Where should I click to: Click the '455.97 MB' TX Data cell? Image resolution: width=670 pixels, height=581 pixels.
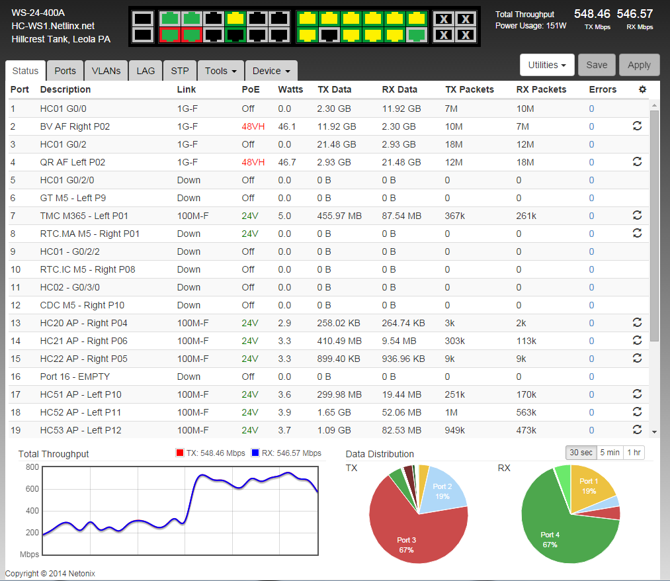(339, 216)
